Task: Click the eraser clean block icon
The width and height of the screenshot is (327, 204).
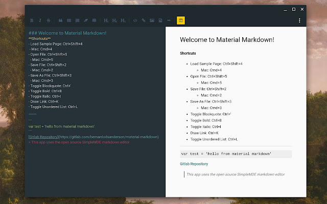Action: (86, 20)
